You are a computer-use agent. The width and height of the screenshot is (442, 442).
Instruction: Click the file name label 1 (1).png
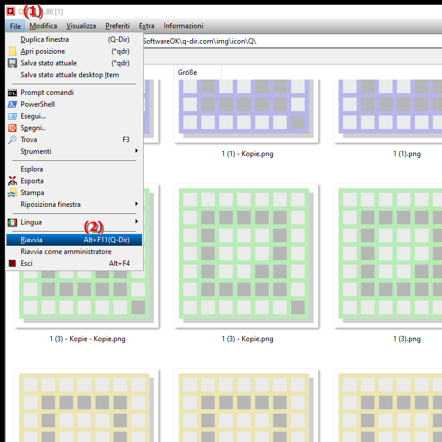[407, 154]
